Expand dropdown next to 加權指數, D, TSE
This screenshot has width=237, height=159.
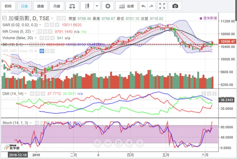[x=52, y=19]
